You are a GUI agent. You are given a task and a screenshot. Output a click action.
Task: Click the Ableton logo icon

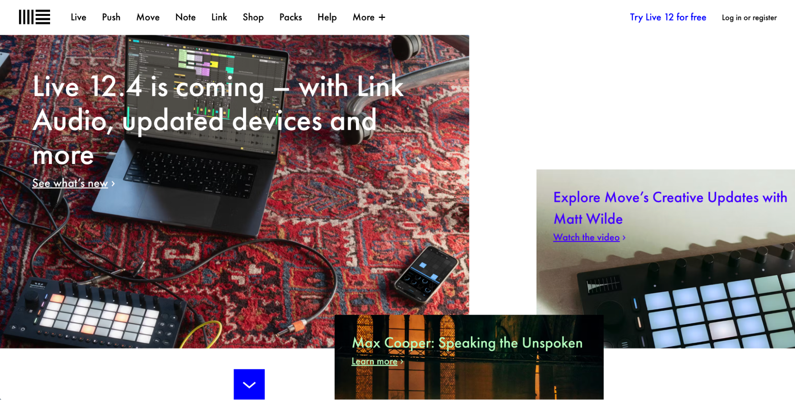[35, 17]
